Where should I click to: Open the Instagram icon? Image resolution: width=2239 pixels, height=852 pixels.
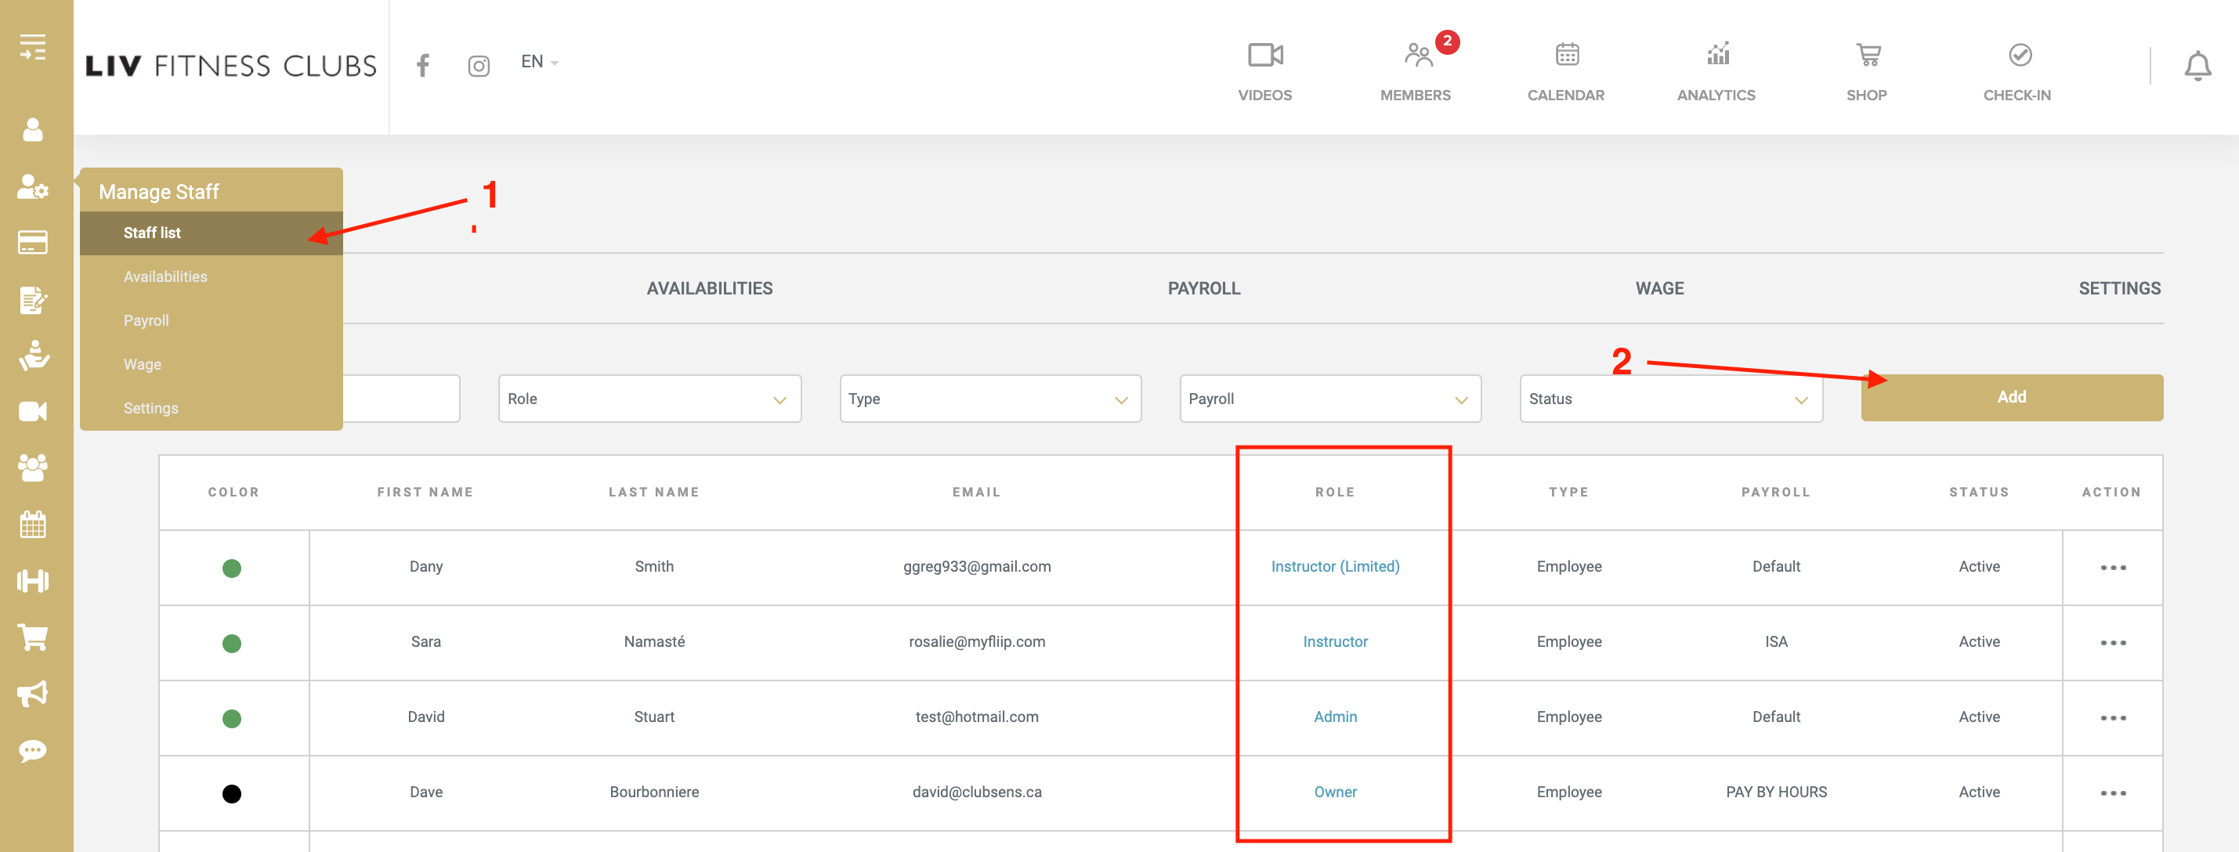(478, 66)
